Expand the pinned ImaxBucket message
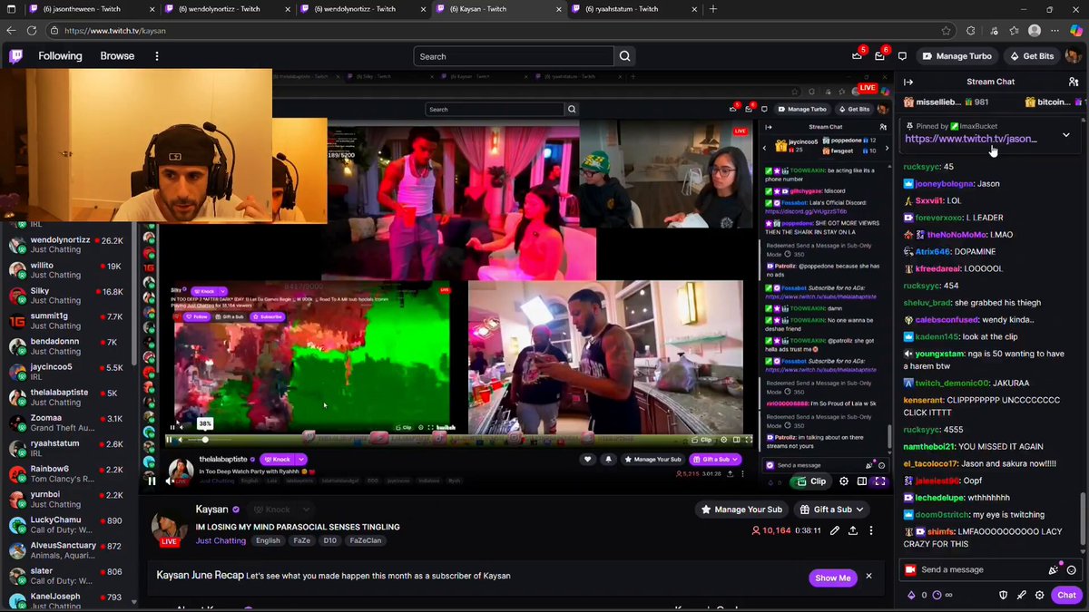The image size is (1089, 612). coord(1066,135)
